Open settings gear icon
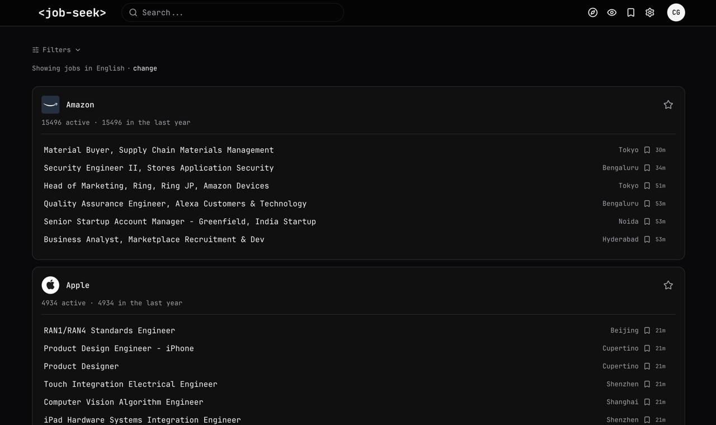Screen dimensions: 716x425 pos(650,12)
